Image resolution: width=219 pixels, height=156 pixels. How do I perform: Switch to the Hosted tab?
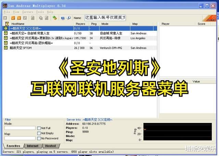pyautogui.click(x=50, y=146)
